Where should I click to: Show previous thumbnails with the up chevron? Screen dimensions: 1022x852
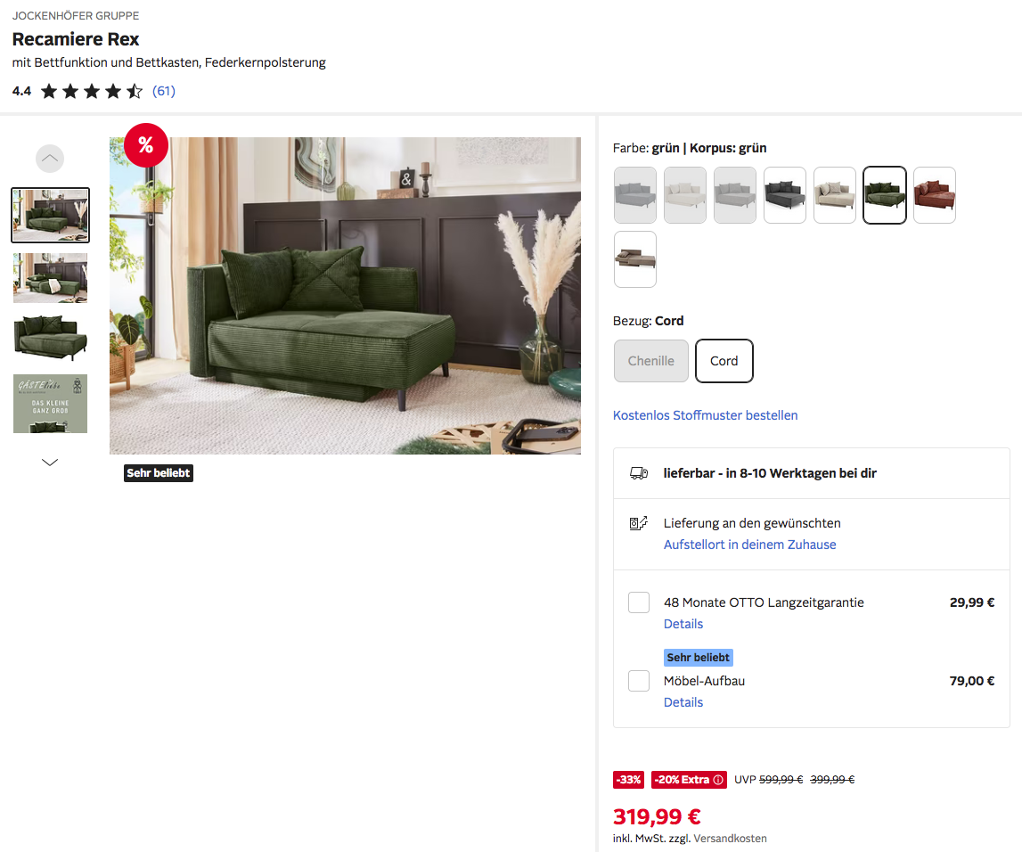(50, 159)
